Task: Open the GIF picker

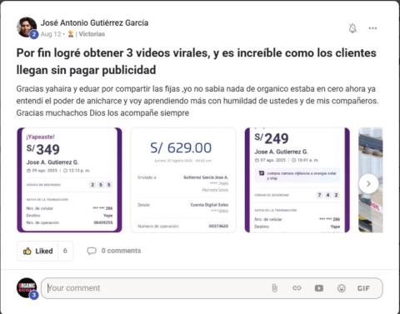Action: [363, 288]
